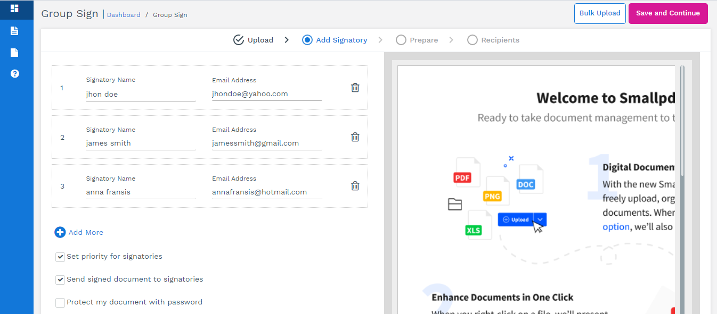The width and height of the screenshot is (717, 314).
Task: Go to the Upload step
Action: click(254, 40)
